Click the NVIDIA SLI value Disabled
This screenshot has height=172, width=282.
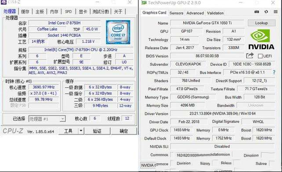[223, 147]
